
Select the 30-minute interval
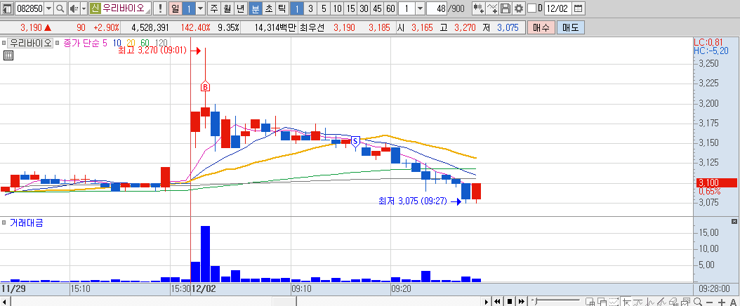tap(364, 8)
